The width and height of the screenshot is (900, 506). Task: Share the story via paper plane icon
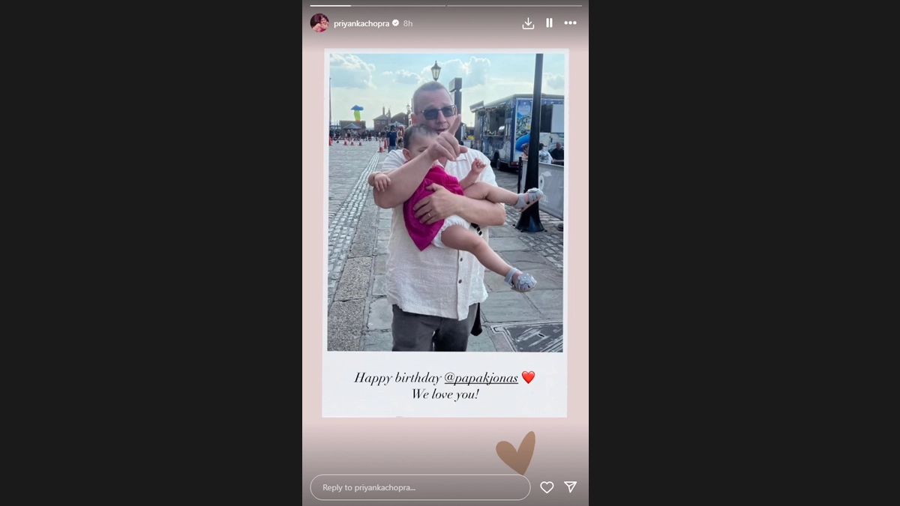pyautogui.click(x=570, y=487)
